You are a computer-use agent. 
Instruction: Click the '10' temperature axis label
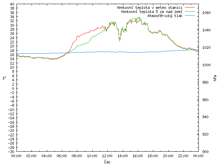[x=12, y=67]
